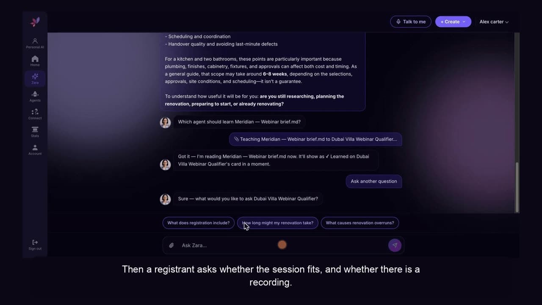
Task: Click the app logo at top left
Action: 35,22
